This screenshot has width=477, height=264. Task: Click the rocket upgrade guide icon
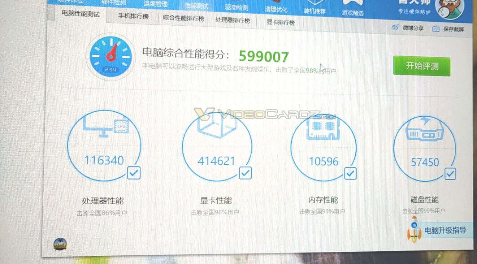(414, 230)
